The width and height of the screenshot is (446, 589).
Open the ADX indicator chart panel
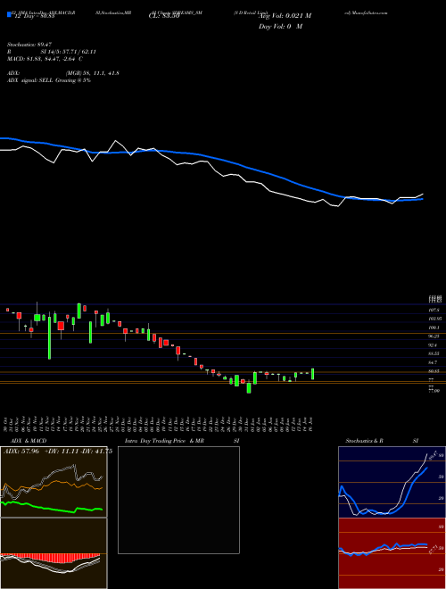(54, 482)
